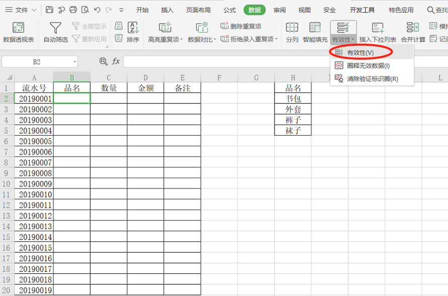Click the formula bar input field
This screenshot has height=296, width=448.
(286, 61)
